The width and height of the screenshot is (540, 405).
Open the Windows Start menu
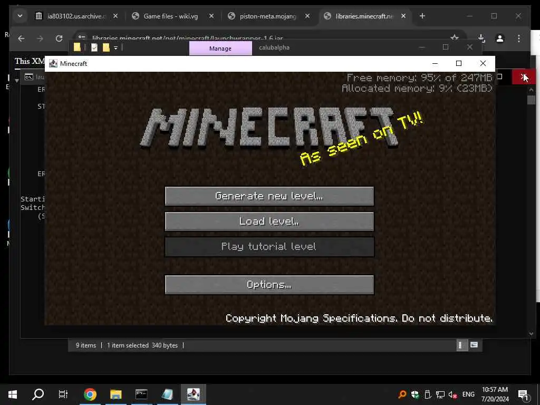coord(13,394)
